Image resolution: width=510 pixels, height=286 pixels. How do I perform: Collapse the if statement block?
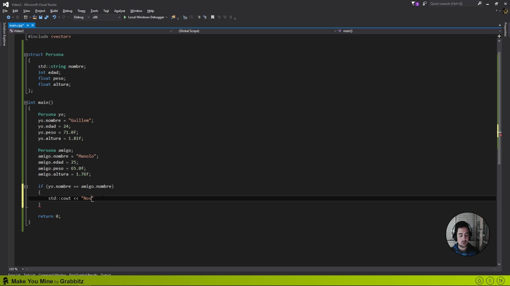point(26,186)
